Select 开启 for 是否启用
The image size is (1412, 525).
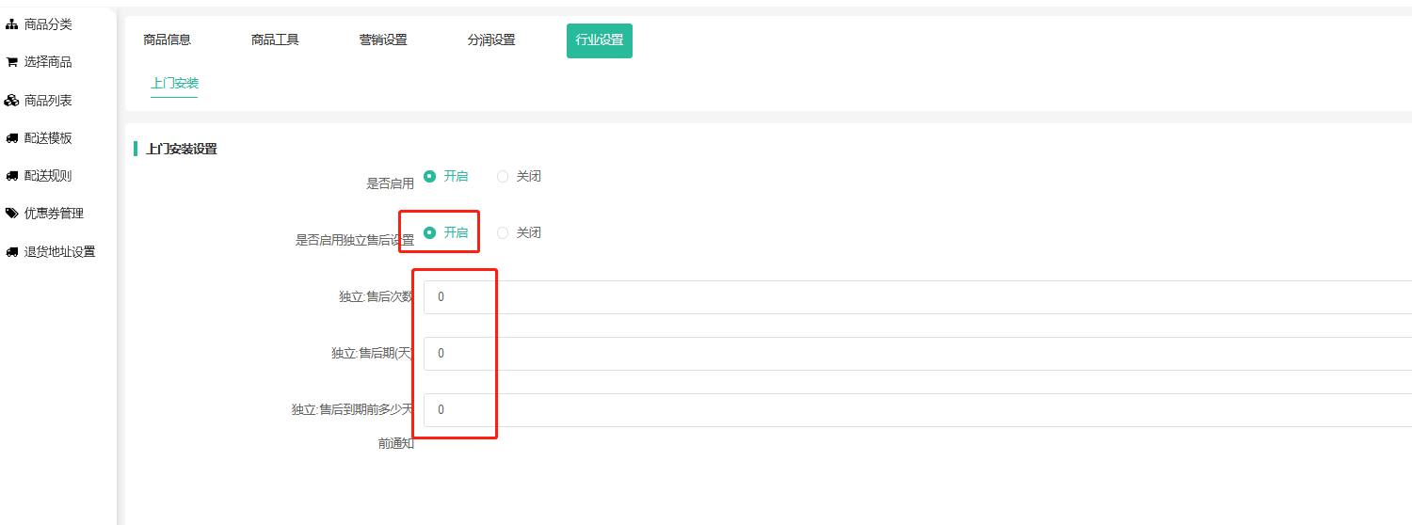[430, 176]
